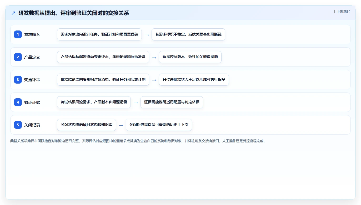Click the step 1 number badge
The image size is (361, 205).
(18, 34)
